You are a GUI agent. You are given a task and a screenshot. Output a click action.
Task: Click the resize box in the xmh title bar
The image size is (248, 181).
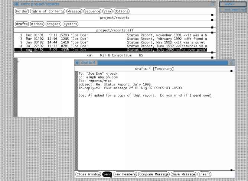pos(212,4)
